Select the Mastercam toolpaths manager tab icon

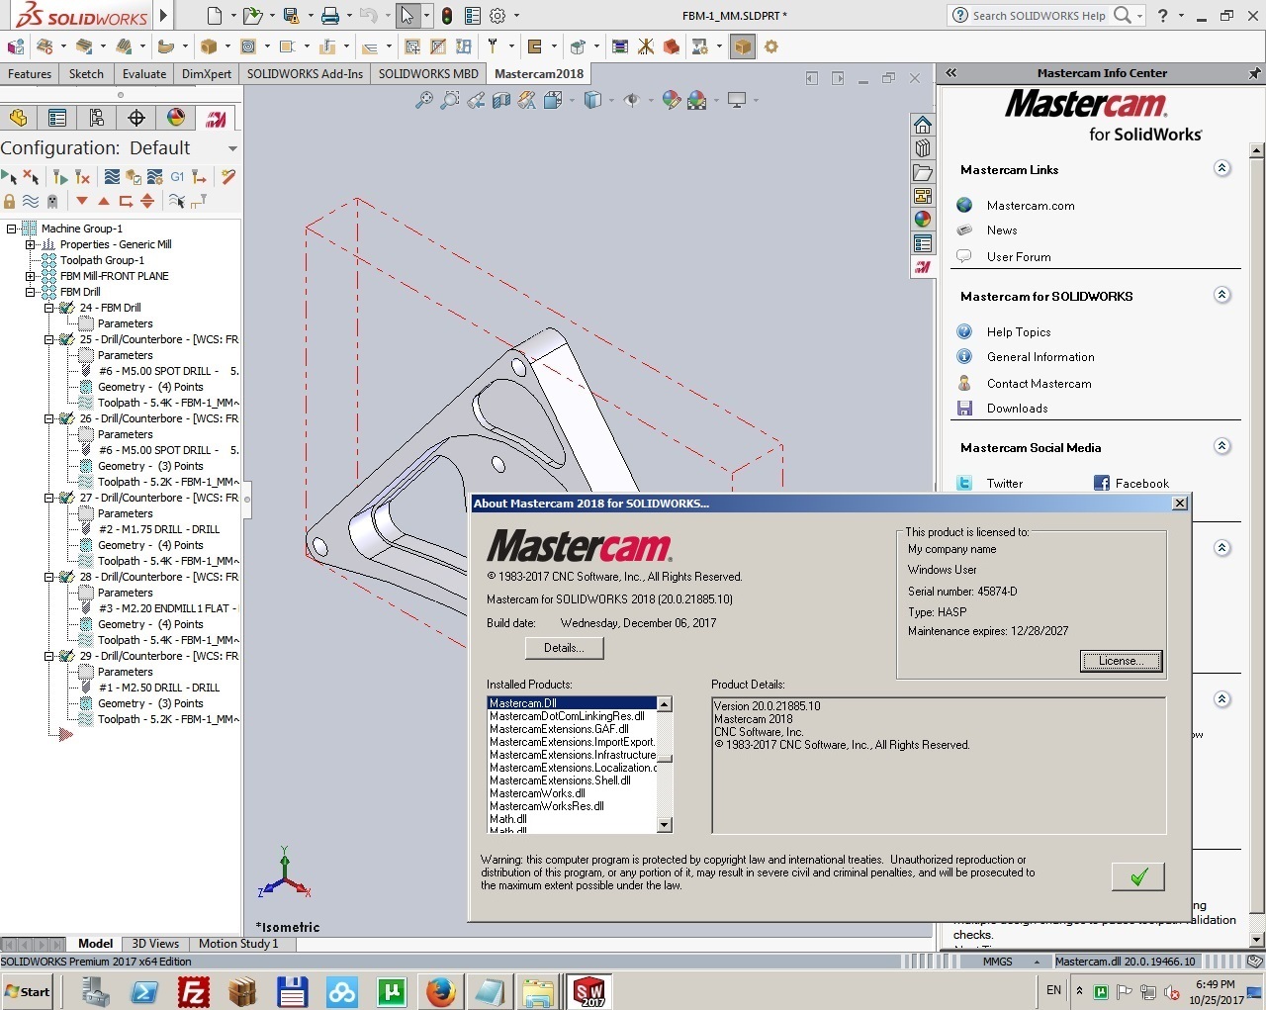tap(216, 118)
